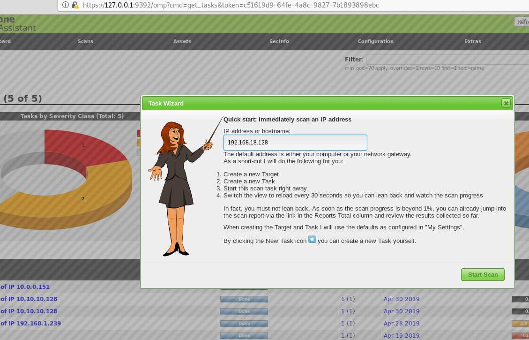This screenshot has height=340, width=529.
Task: Click 'Start this scan task right away' text
Action: click(x=265, y=189)
